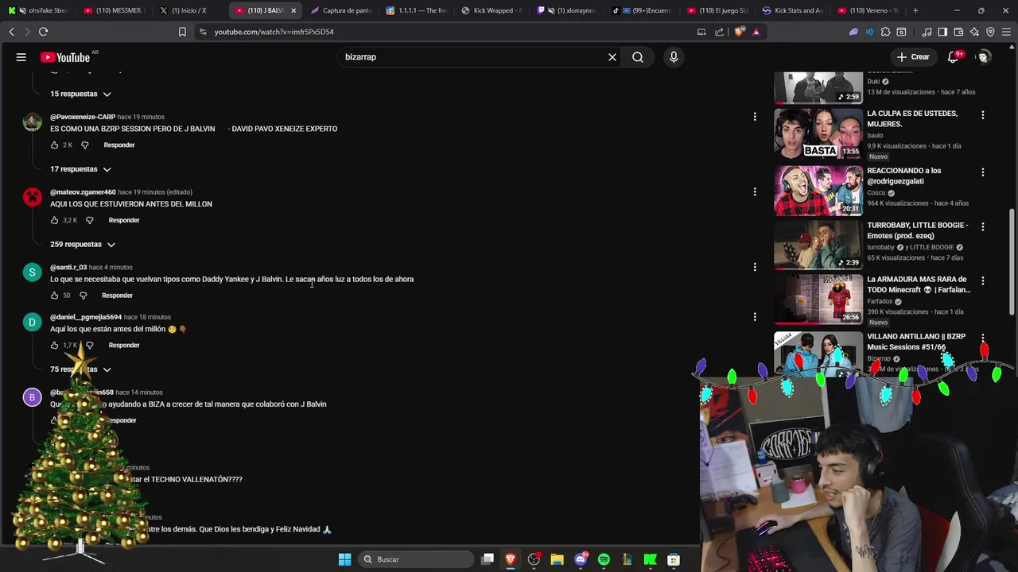
Task: Open La ARMADURA MAS RARA Minecraft thumbnail
Action: [818, 299]
